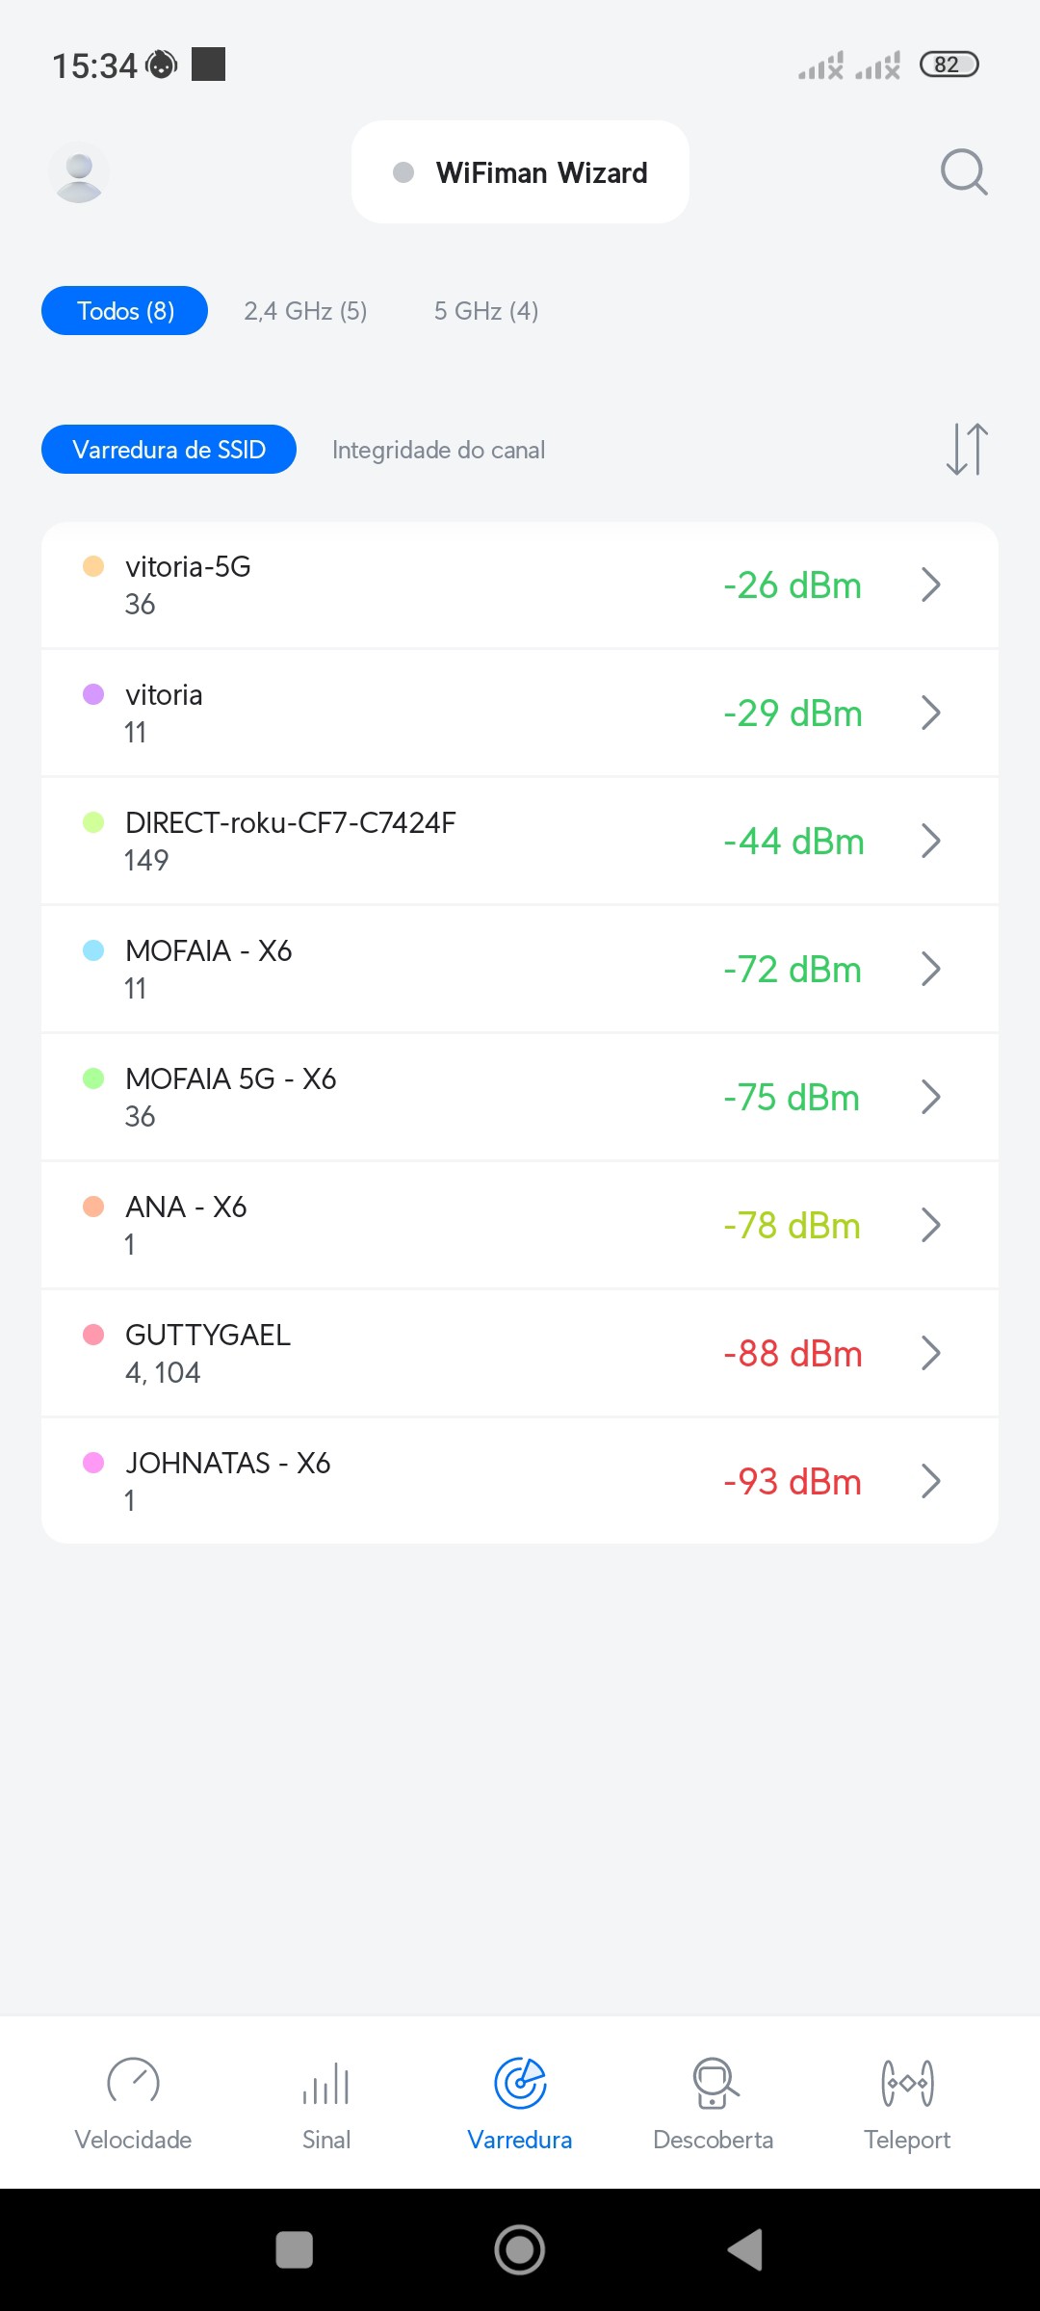Expand vitoria-5G network details chevron

click(x=930, y=584)
